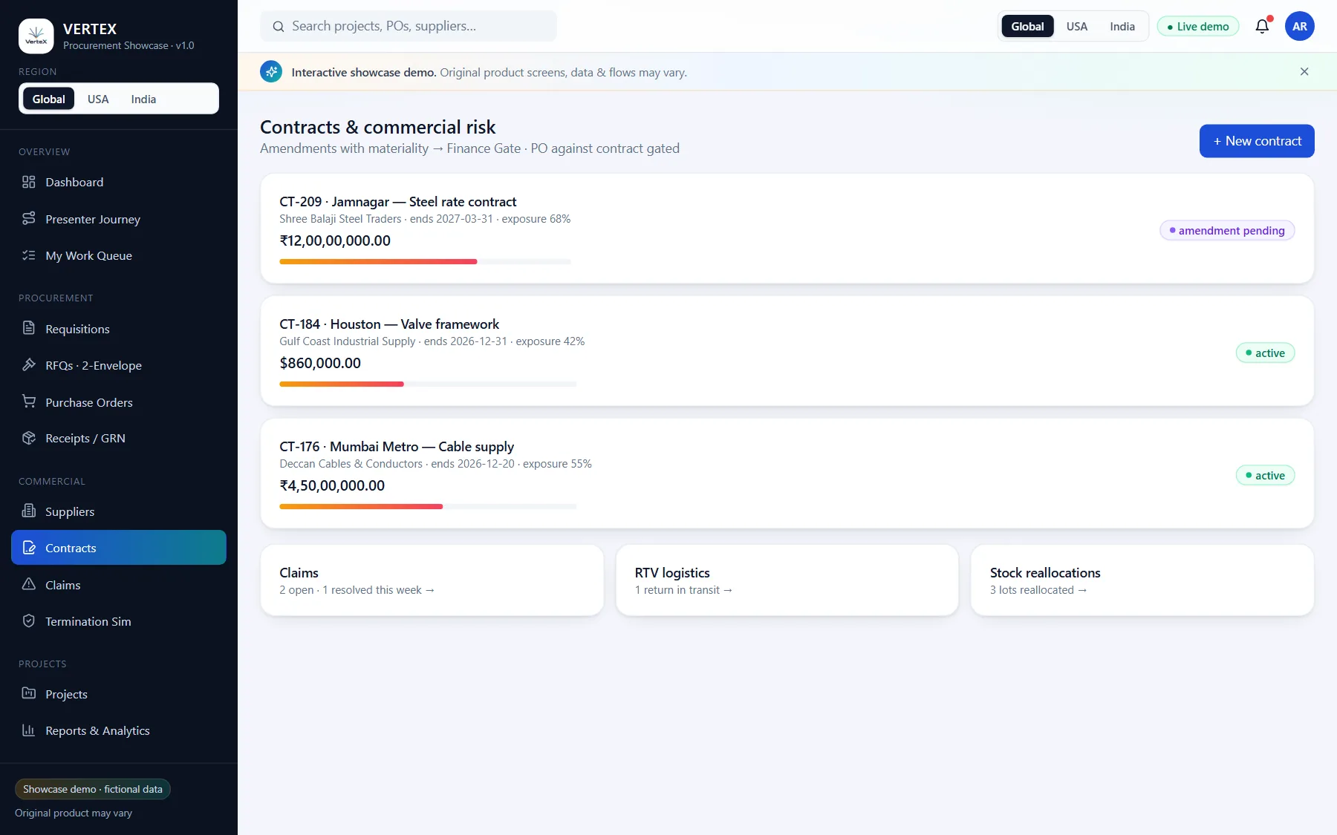Navigate to Requisitions

pos(119,329)
